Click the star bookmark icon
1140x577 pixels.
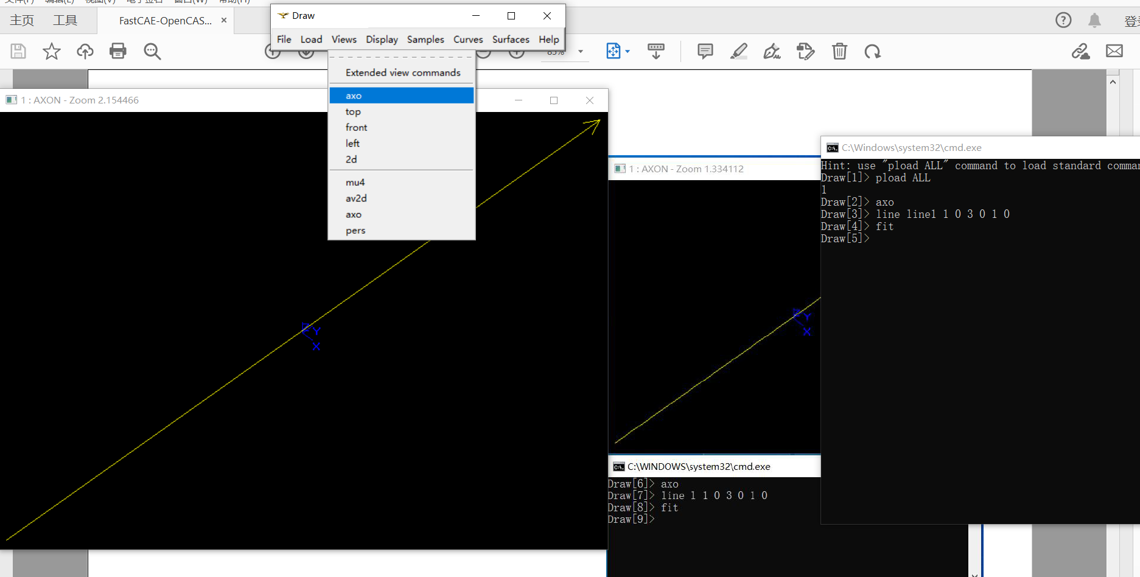point(52,51)
